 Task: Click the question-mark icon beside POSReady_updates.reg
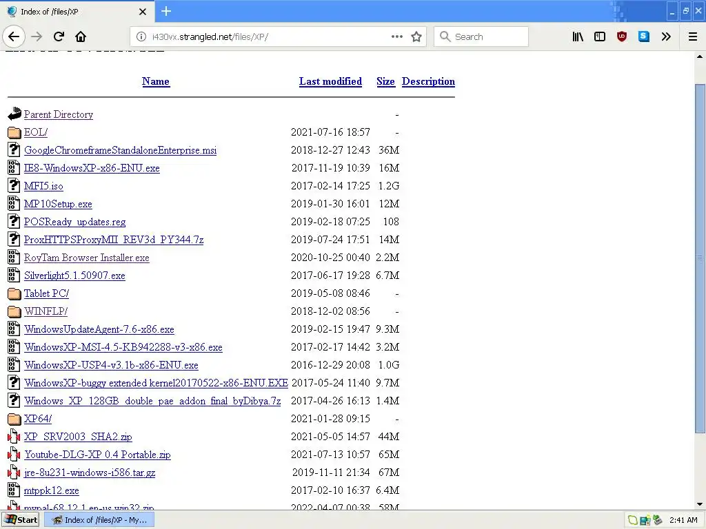point(14,221)
